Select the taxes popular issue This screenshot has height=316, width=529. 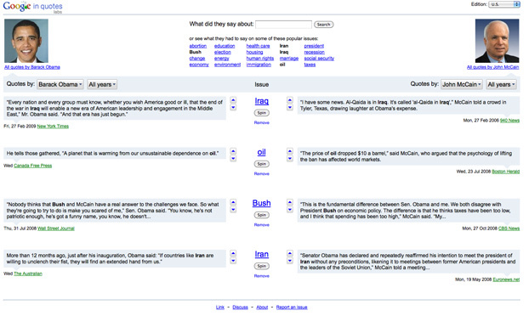(x=310, y=65)
